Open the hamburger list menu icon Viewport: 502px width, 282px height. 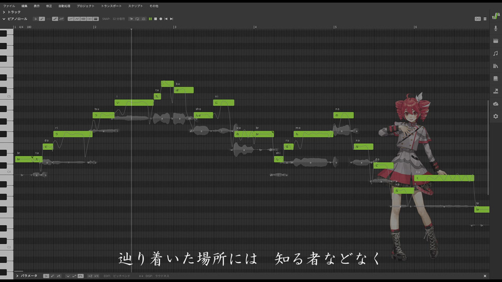(485, 19)
